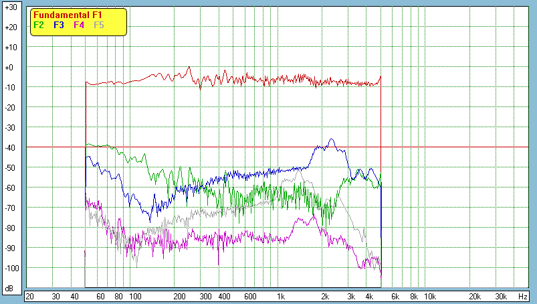Click the -20 dB axis label

point(10,108)
